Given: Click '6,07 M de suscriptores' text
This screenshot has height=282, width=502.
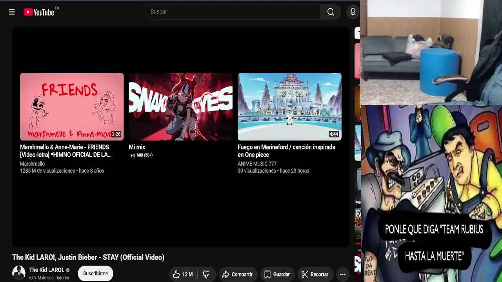Looking at the screenshot, I should pyautogui.click(x=49, y=278).
